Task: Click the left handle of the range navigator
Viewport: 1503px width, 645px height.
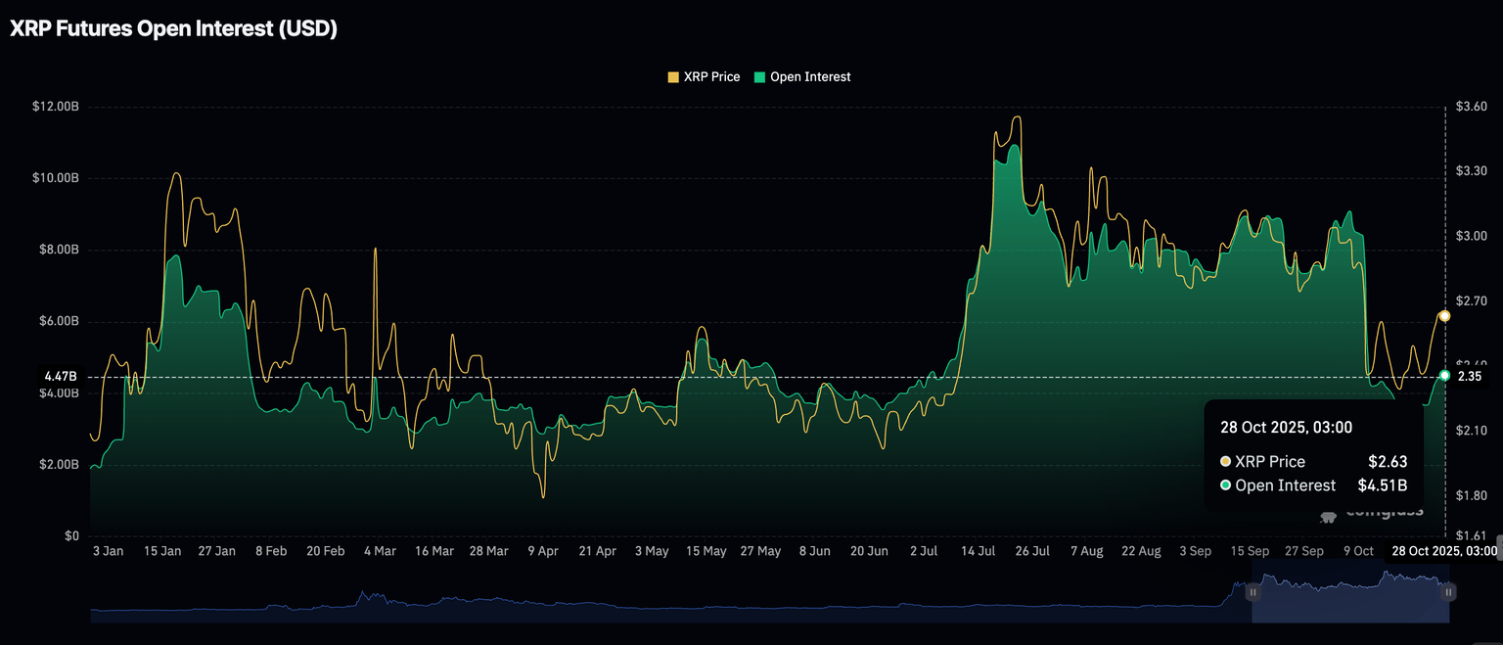Action: [x=1252, y=592]
